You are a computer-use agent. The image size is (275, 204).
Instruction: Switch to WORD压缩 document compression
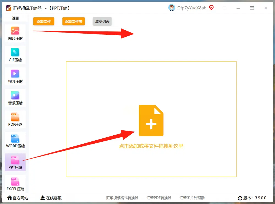point(15,141)
